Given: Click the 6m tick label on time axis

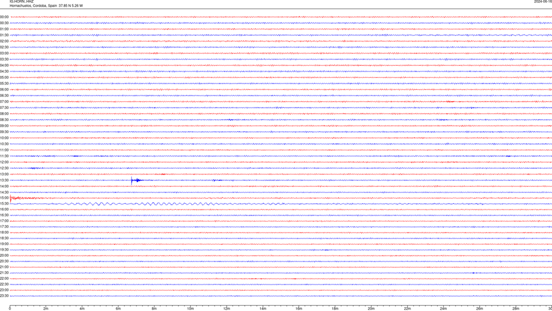Looking at the screenshot, I should pos(118,309).
